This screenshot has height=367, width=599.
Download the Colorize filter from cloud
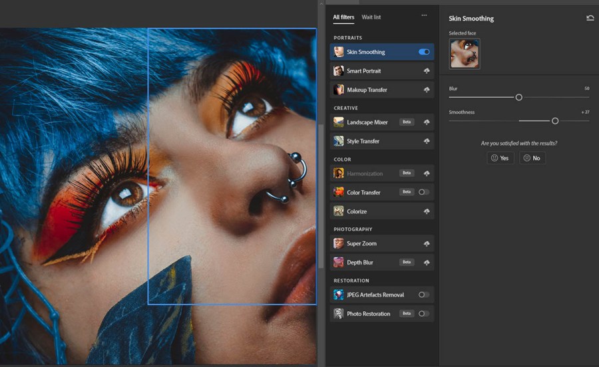pyautogui.click(x=426, y=211)
